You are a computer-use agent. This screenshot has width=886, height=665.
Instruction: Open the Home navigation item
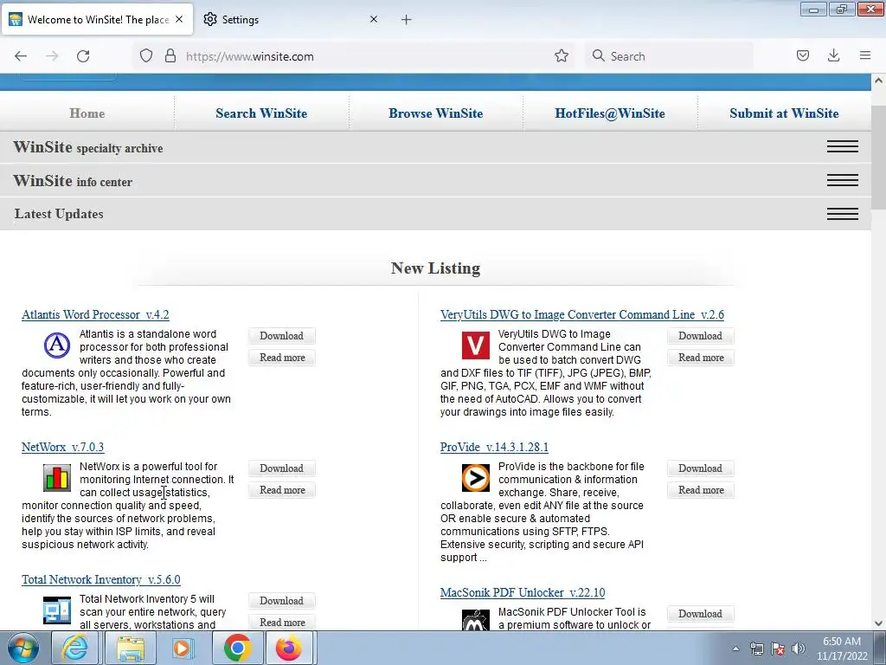click(87, 113)
